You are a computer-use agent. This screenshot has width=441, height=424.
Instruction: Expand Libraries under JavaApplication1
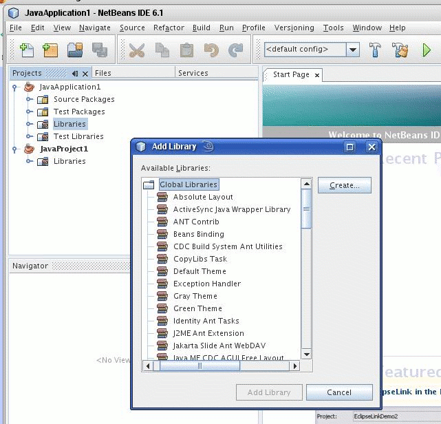(x=29, y=124)
